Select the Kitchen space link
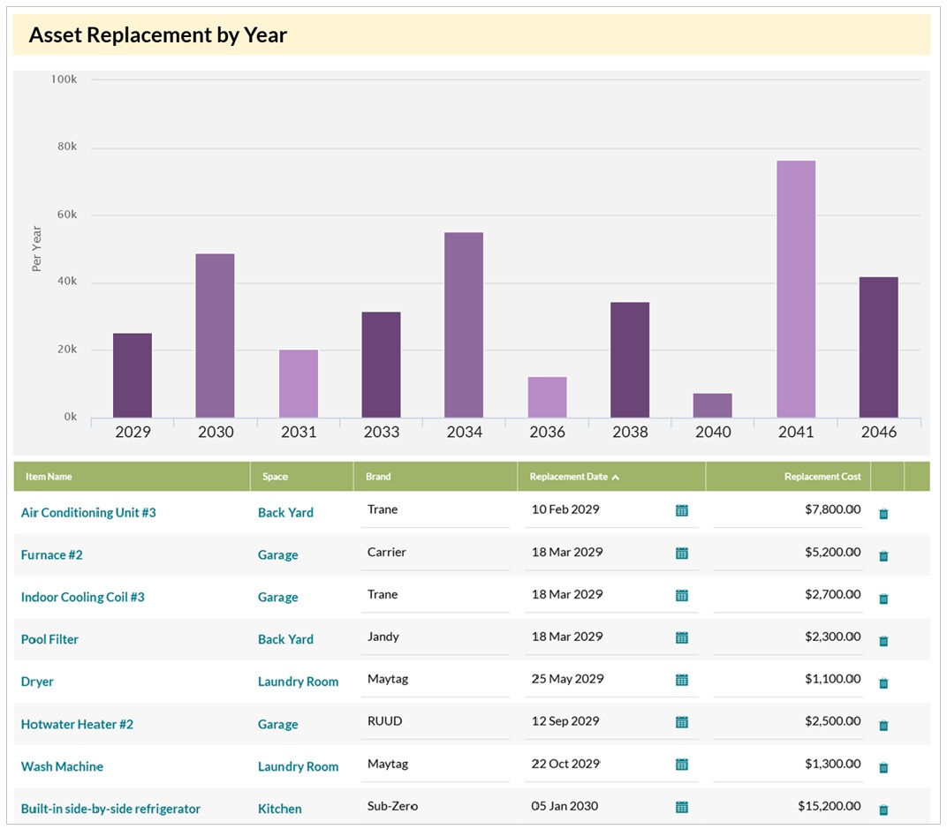 pyautogui.click(x=280, y=809)
